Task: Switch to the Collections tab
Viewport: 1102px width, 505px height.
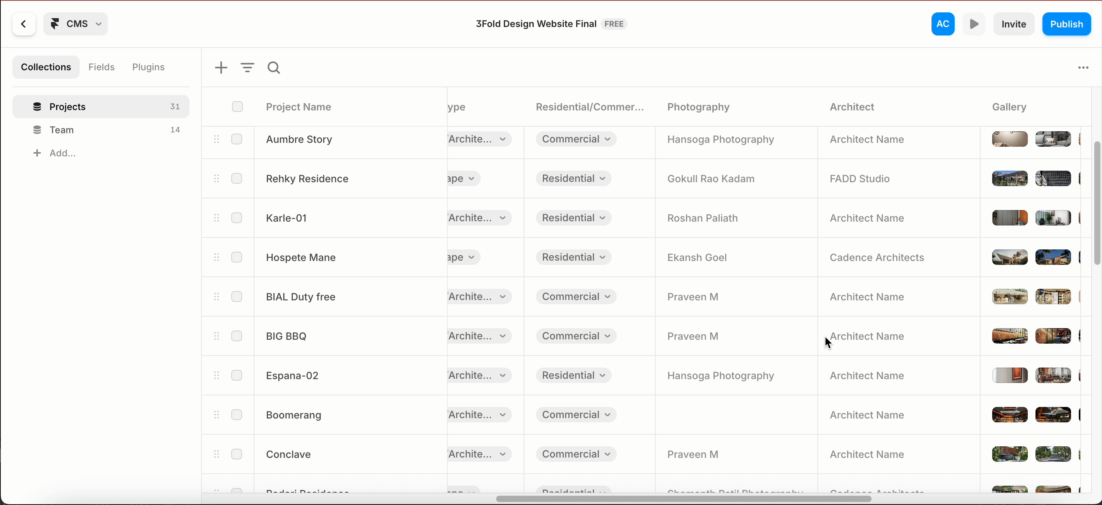Action: pos(46,67)
